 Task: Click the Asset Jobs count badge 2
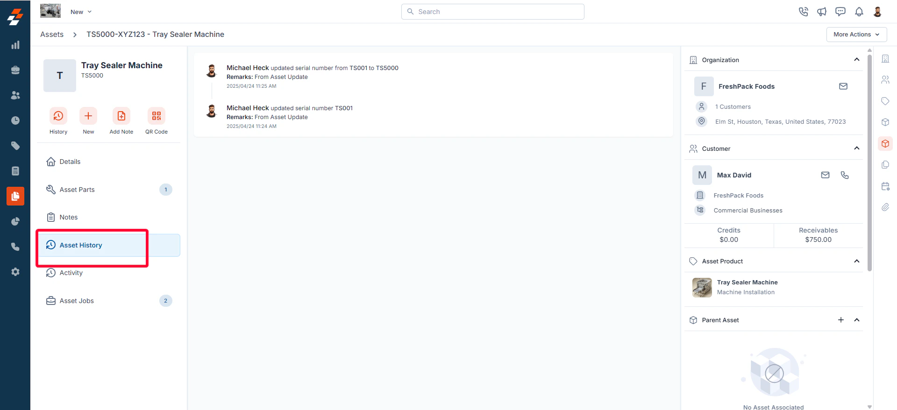pyautogui.click(x=166, y=301)
